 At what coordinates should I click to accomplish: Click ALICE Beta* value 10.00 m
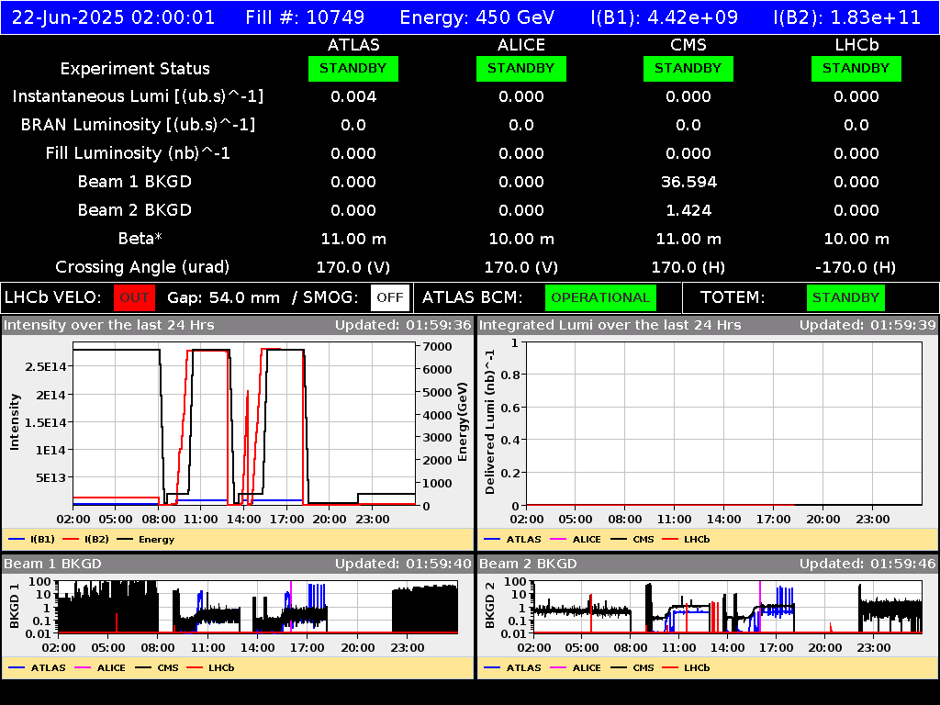[x=521, y=239]
